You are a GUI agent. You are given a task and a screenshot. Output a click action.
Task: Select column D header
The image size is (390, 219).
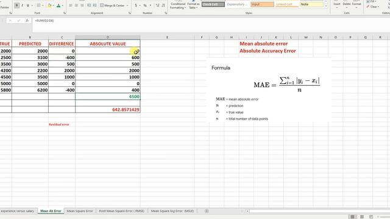tap(108, 37)
